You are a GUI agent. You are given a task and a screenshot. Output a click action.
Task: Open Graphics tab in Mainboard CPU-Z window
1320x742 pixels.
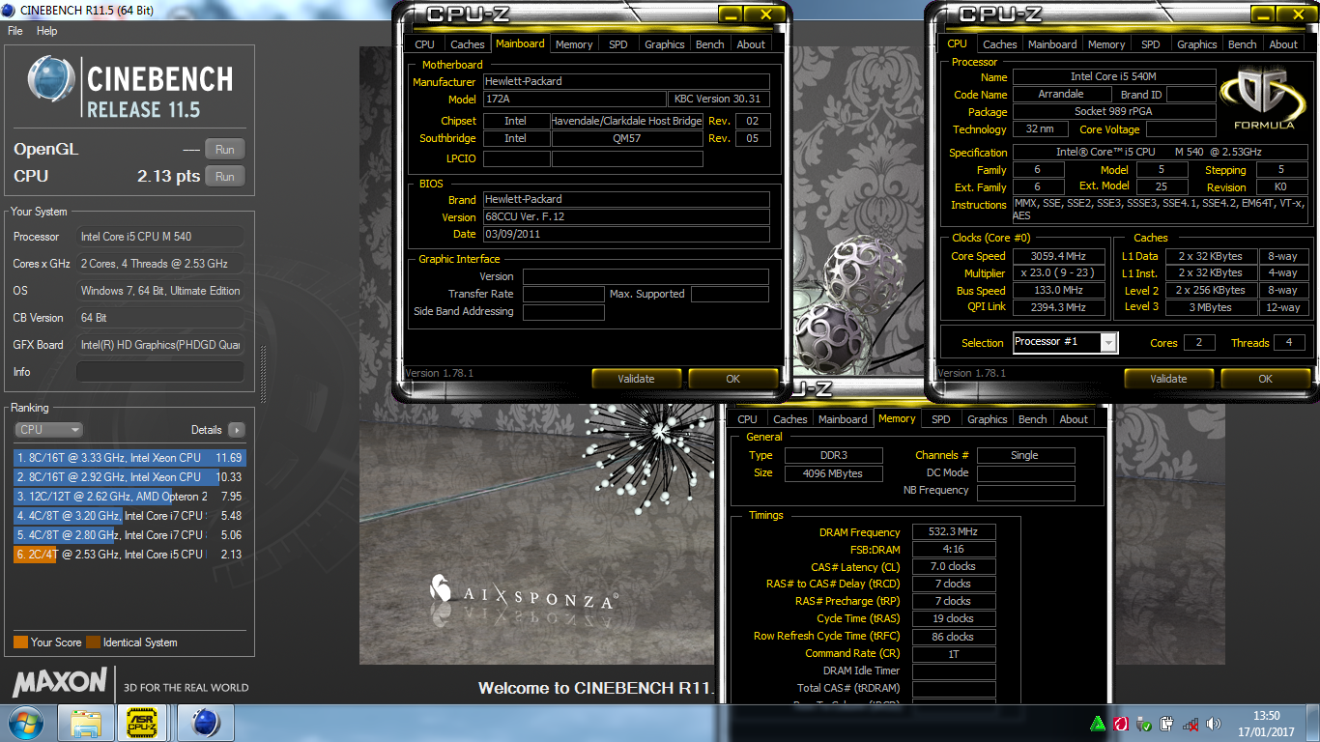click(x=665, y=44)
